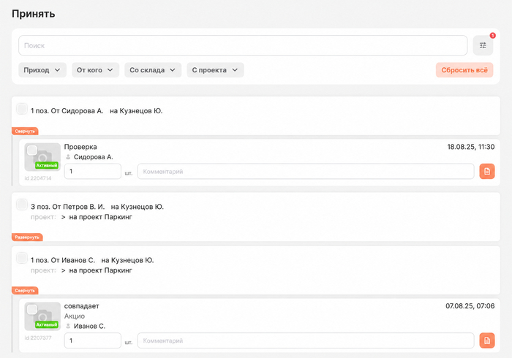
Task: Select checkbox on совпадает item thumbnail
Action: 31,309
